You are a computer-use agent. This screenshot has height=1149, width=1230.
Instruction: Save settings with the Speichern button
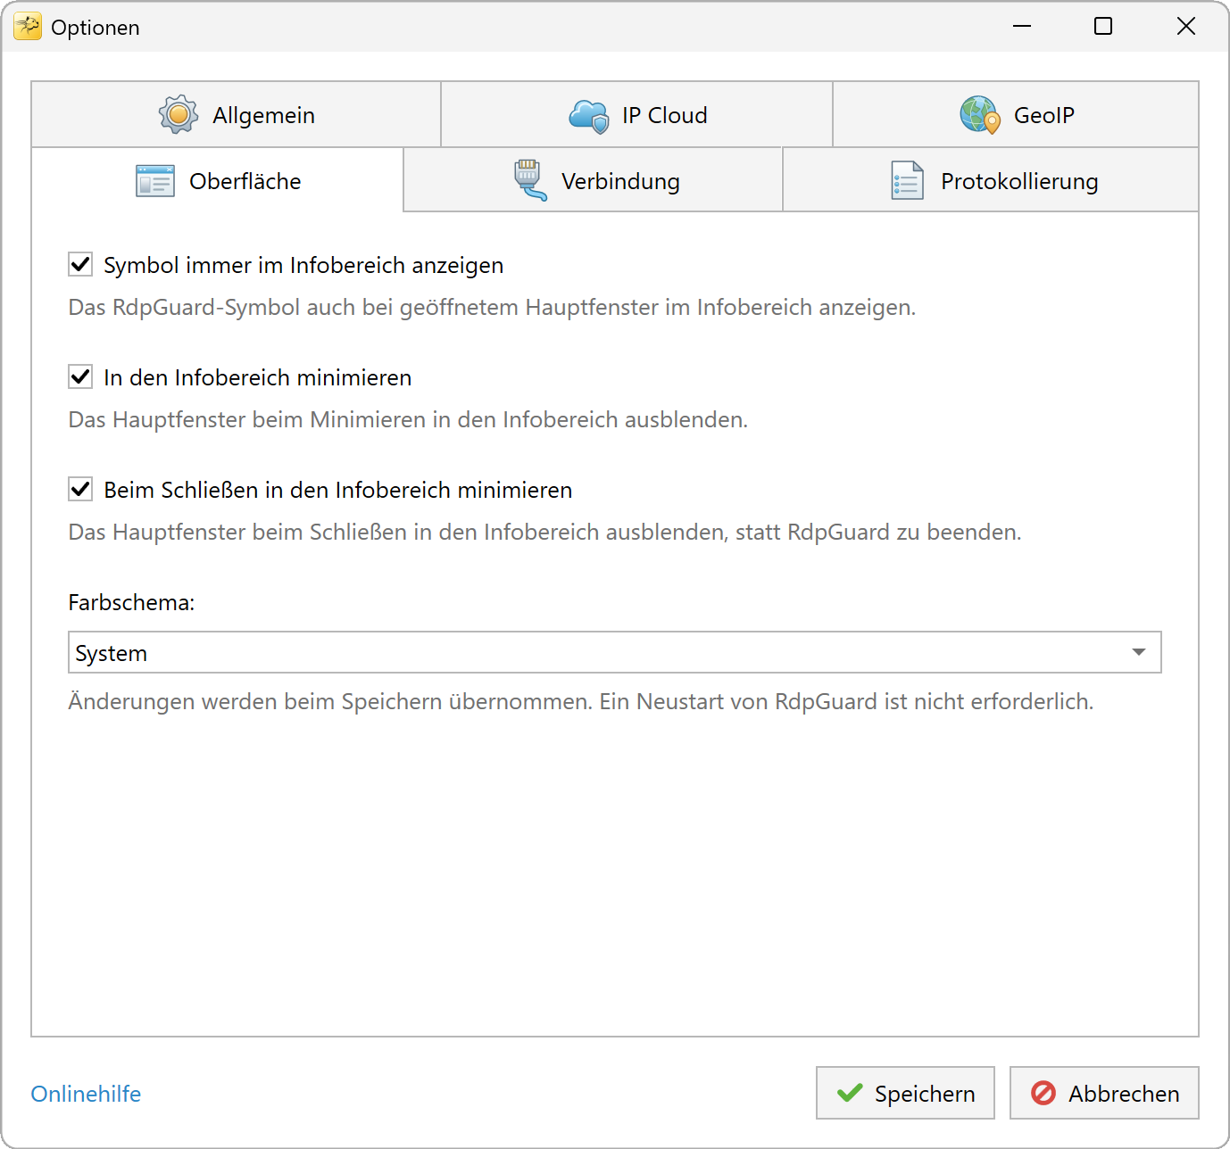click(905, 1093)
